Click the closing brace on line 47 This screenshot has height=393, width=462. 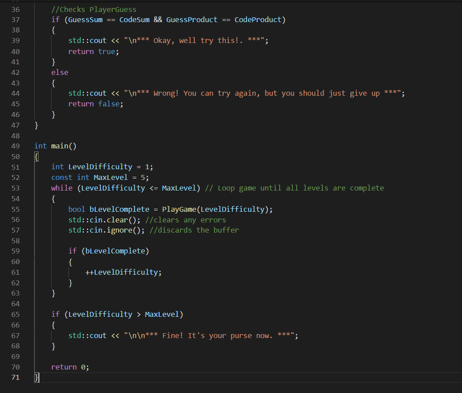[36, 125]
